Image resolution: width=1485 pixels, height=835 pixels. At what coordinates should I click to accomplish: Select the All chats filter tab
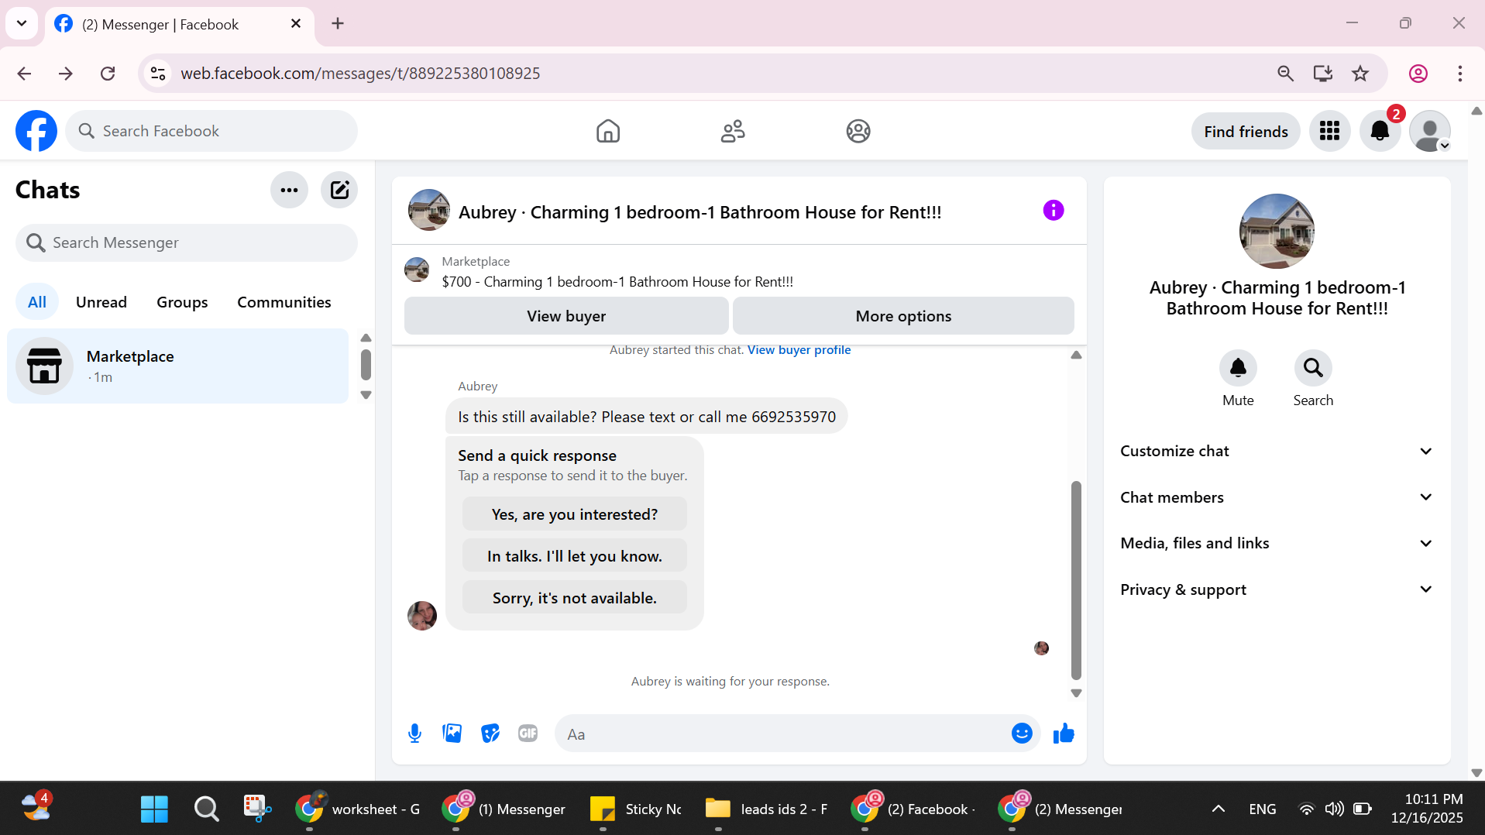pos(37,302)
